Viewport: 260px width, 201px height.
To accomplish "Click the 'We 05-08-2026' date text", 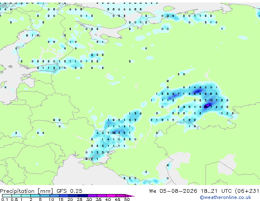I will [173, 191].
